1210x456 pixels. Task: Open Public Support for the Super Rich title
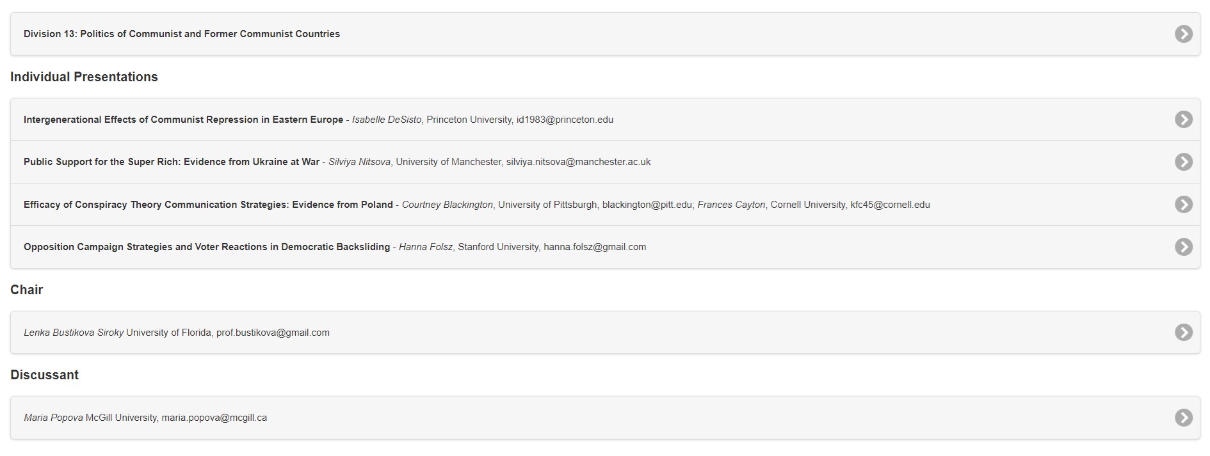[x=172, y=162]
